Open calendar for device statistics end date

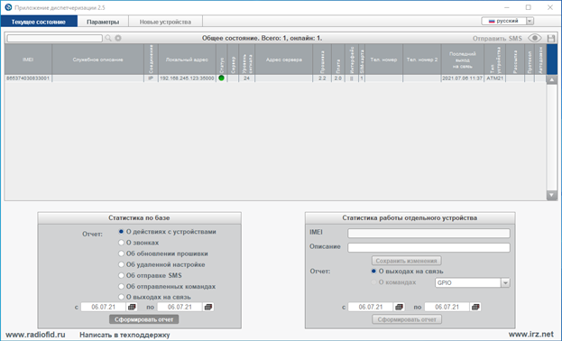pyautogui.click(x=475, y=307)
